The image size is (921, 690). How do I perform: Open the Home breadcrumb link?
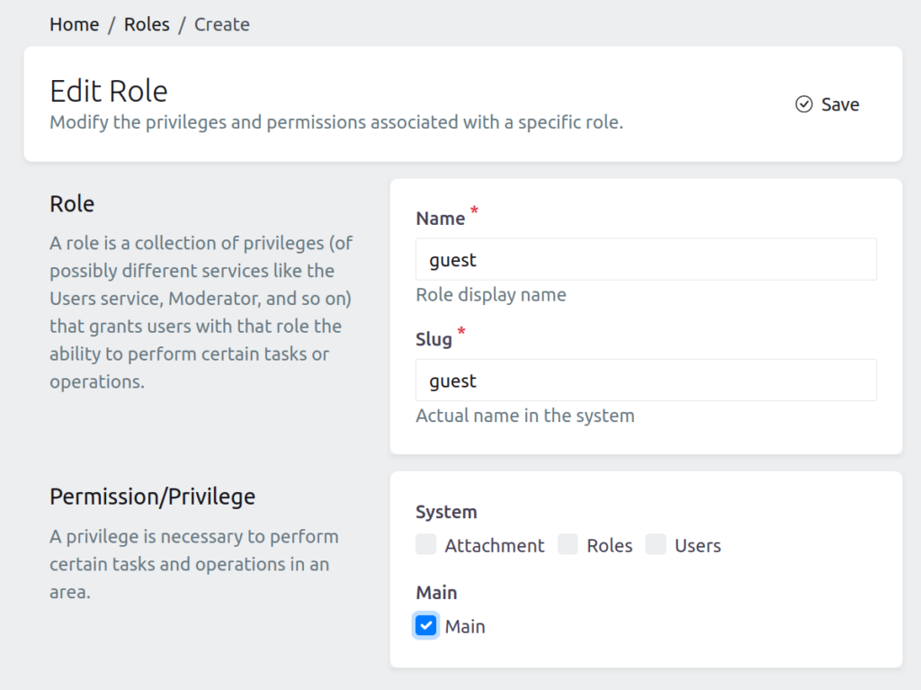(x=74, y=24)
